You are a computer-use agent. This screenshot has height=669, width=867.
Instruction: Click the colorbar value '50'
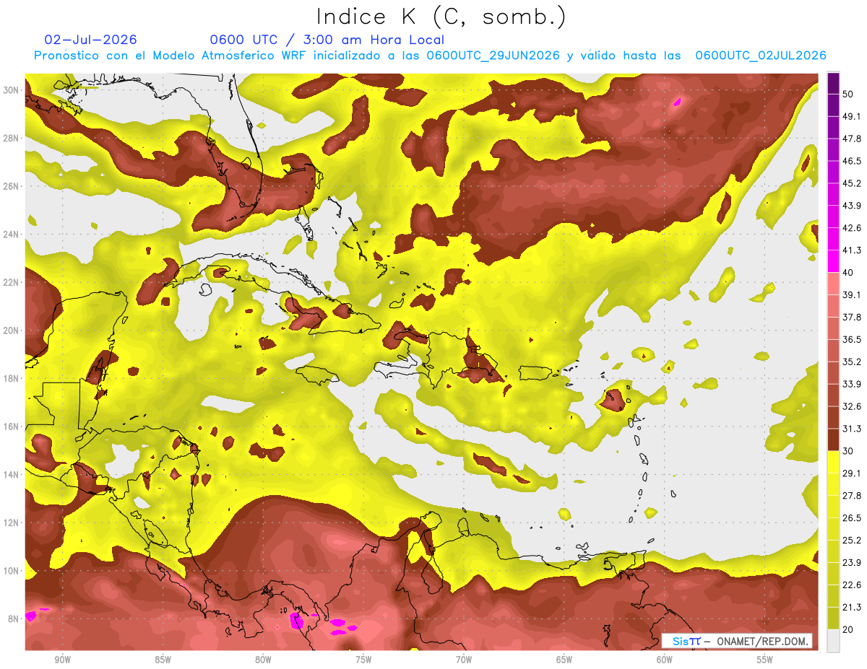pyautogui.click(x=848, y=94)
